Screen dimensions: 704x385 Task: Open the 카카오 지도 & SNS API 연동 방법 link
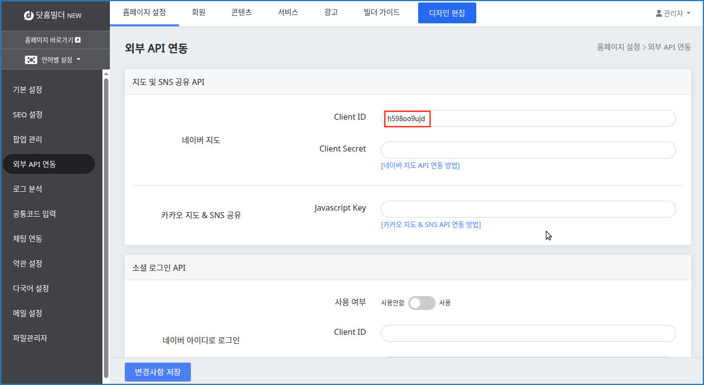click(x=431, y=225)
